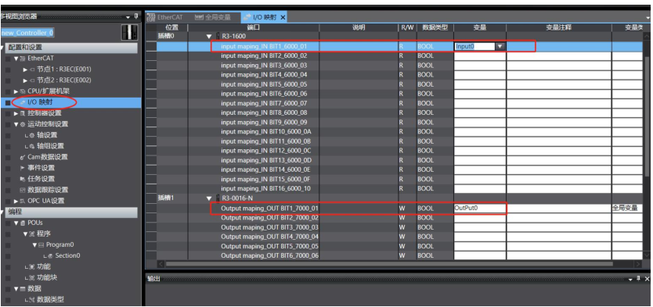Click the 编程 section header
The height and width of the screenshot is (307, 653).
pos(71,212)
